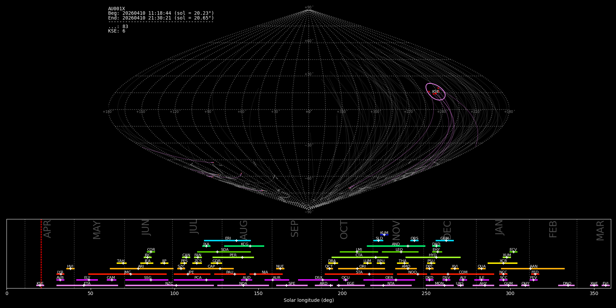Select the HYD shower label
The width and height of the screenshot is (616, 308).
point(433,255)
